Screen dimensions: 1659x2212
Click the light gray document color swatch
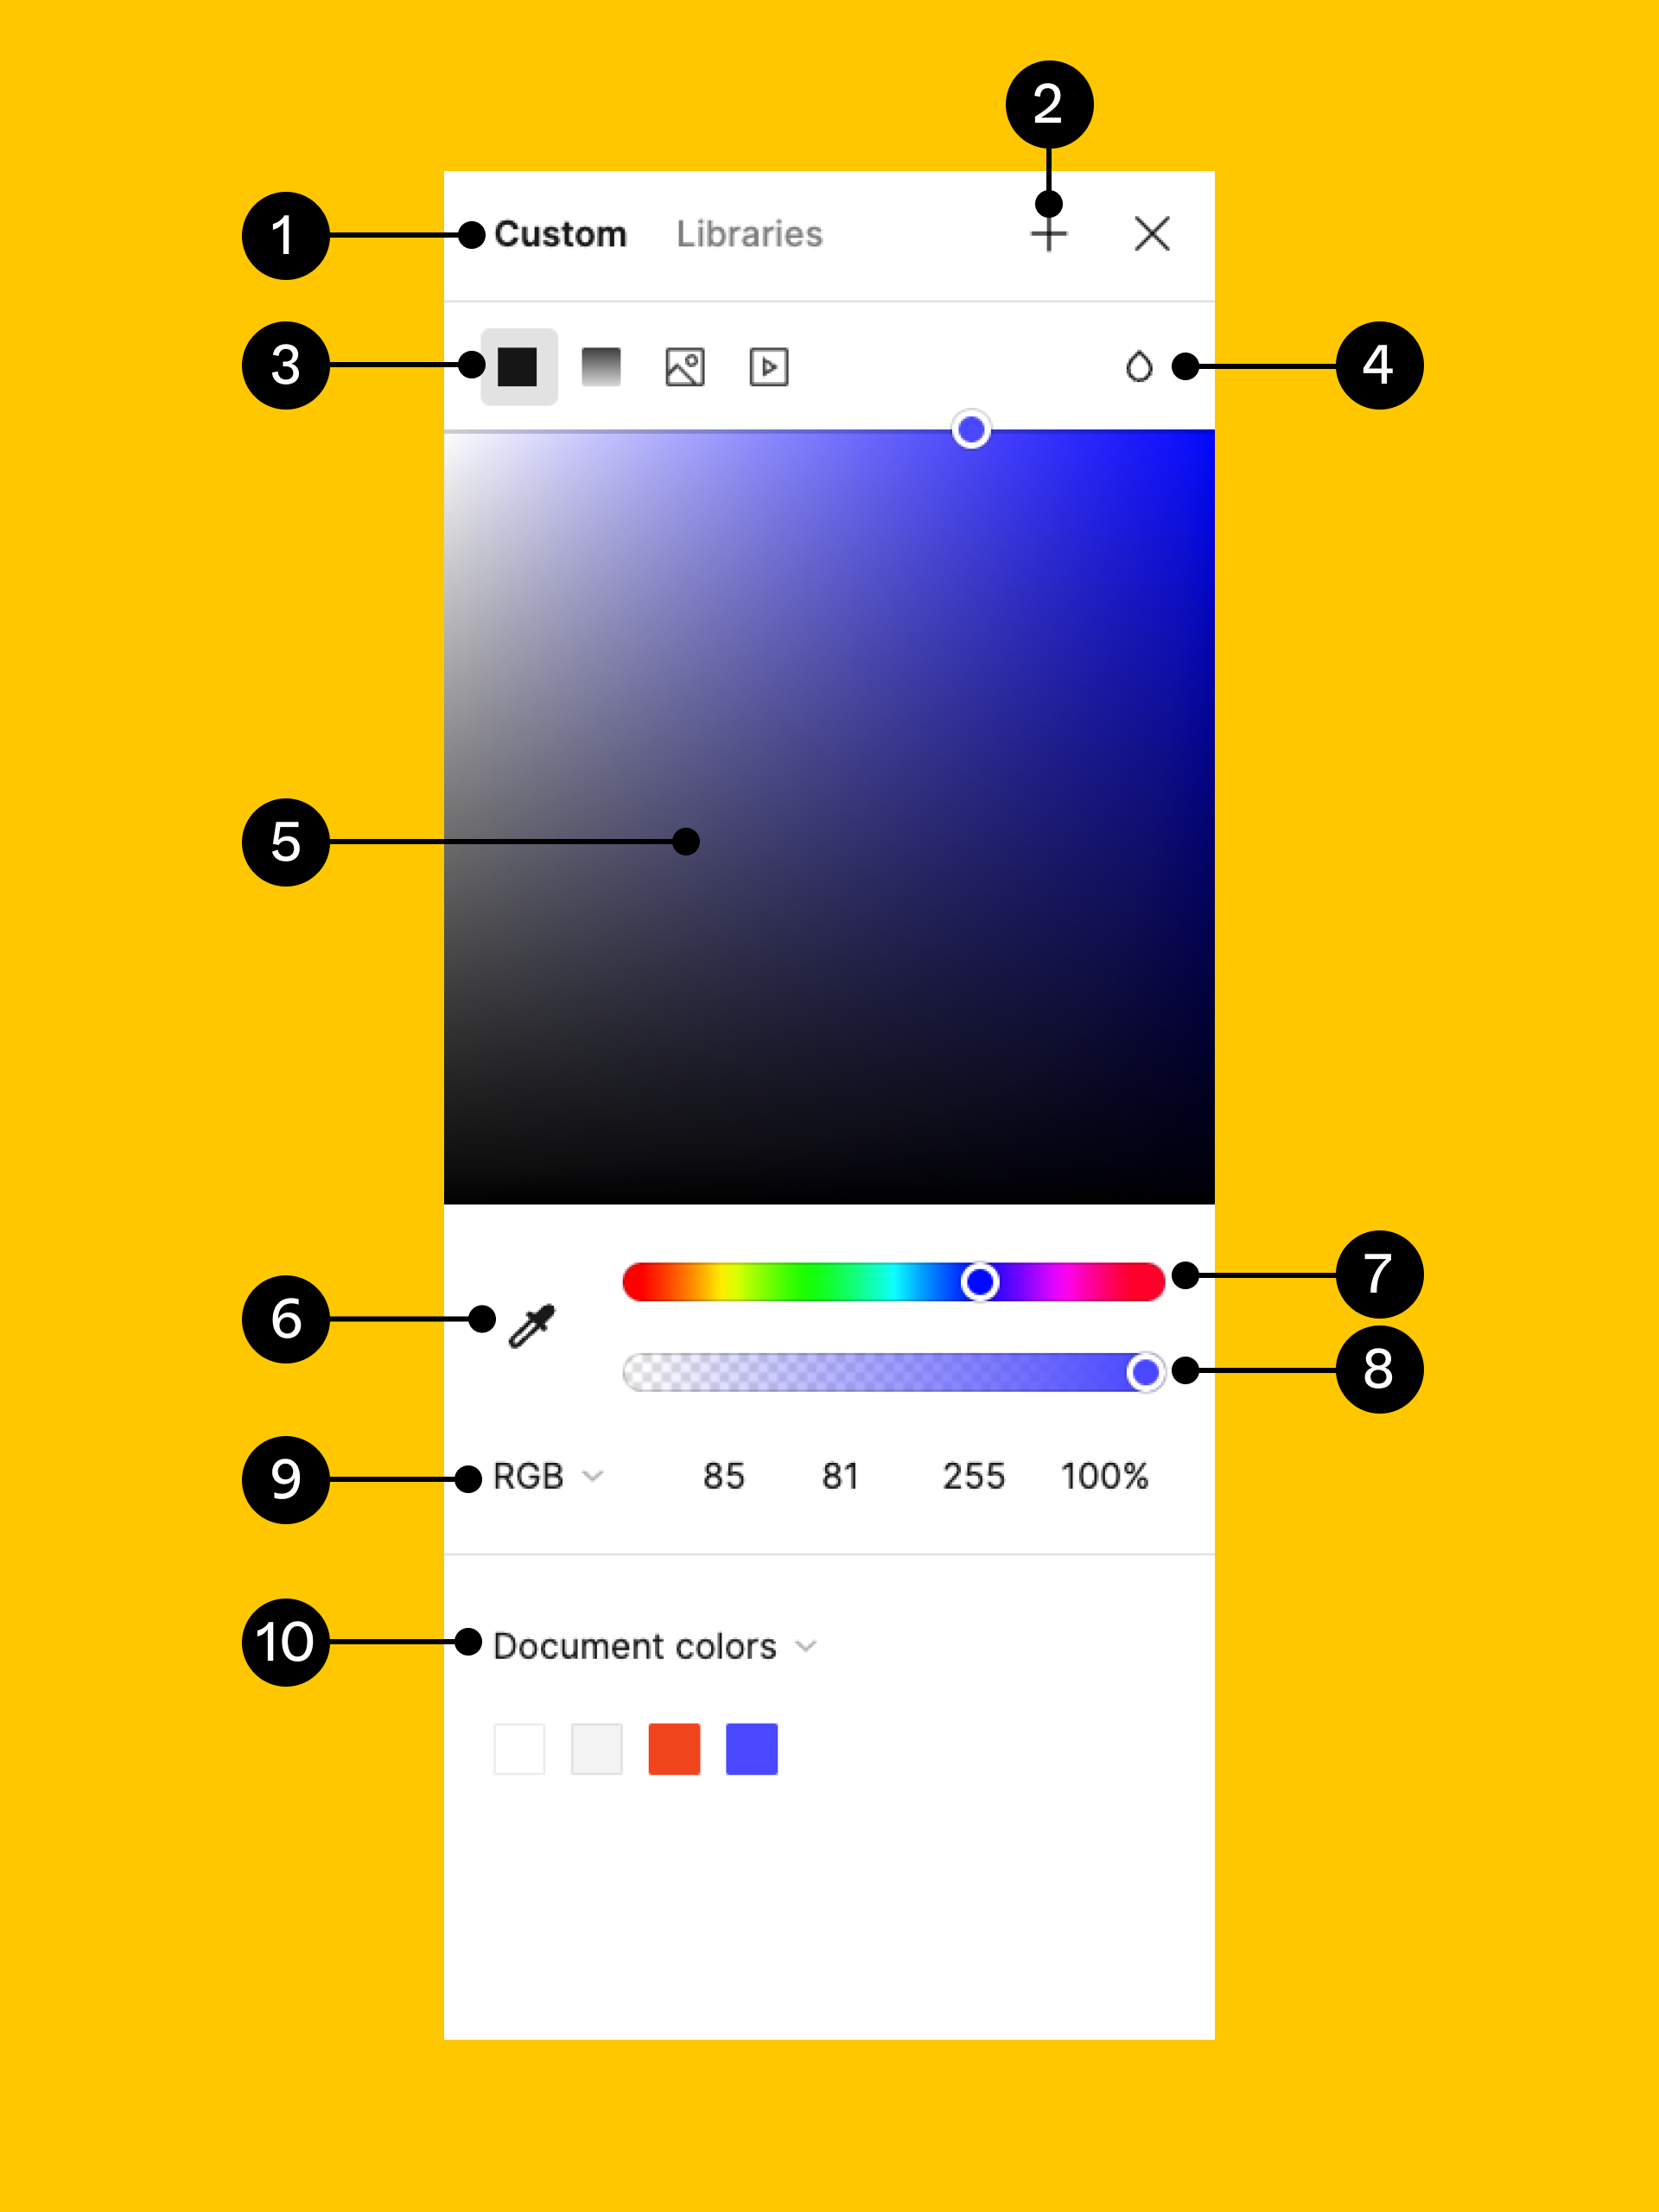(598, 1749)
